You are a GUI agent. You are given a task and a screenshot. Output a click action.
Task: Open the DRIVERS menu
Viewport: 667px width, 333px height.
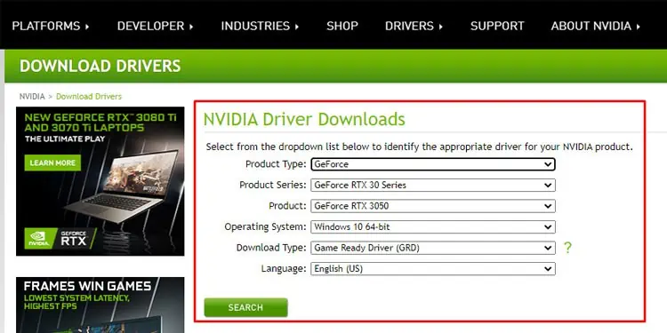click(x=414, y=26)
